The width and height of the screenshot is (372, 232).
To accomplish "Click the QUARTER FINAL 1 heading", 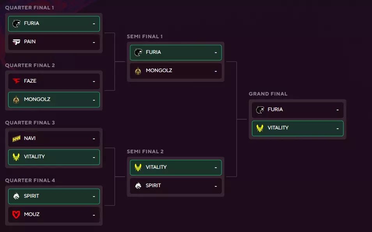I will [x=29, y=7].
